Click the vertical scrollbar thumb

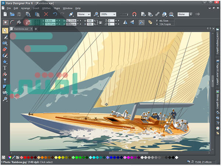pos(213,81)
